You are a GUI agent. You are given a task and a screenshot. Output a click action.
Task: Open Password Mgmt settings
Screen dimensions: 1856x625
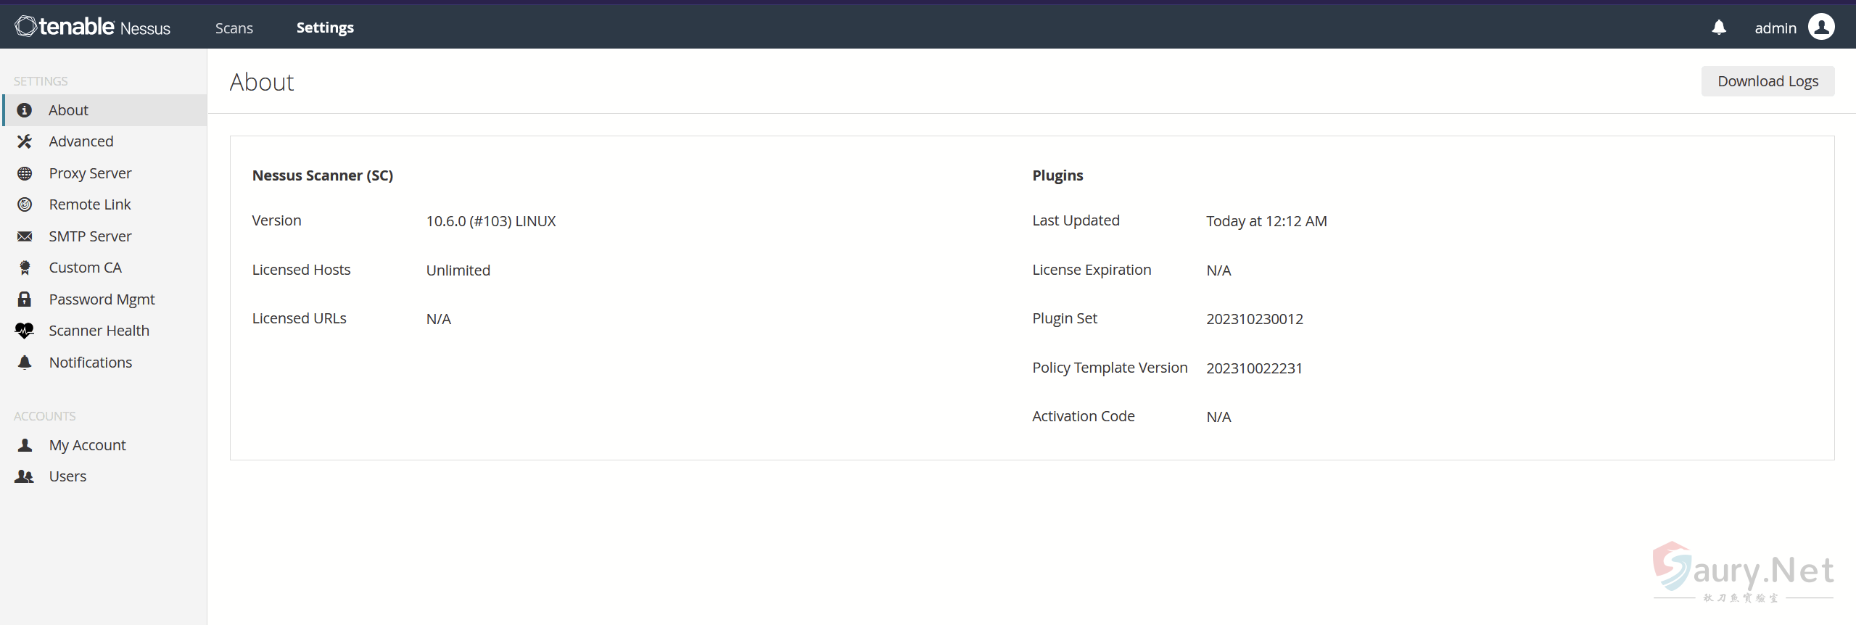(104, 299)
